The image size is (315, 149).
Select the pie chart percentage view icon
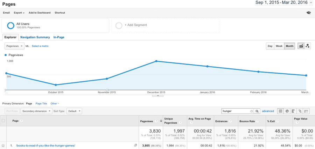[287, 111]
